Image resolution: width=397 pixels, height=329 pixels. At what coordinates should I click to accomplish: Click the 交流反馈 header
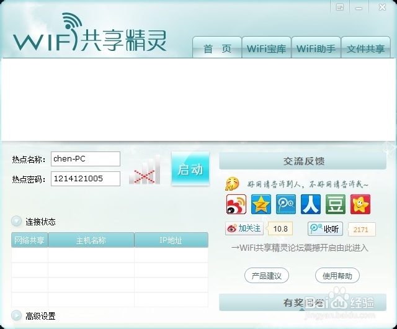pyautogui.click(x=303, y=161)
